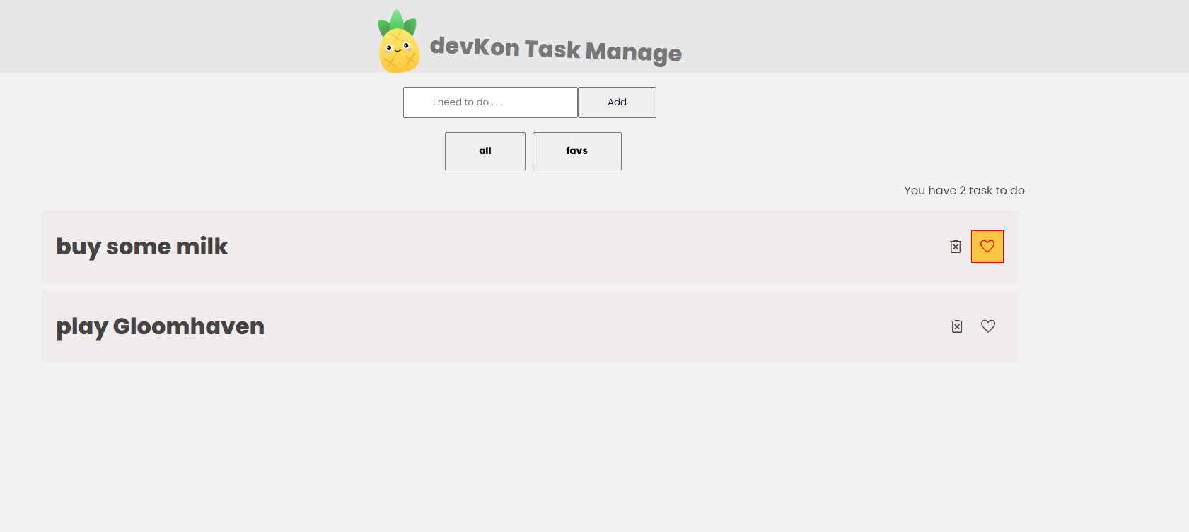Click the "I need to do" input field

pyautogui.click(x=490, y=102)
